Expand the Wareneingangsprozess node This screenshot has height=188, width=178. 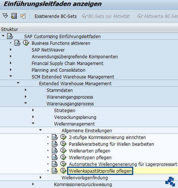click(x=26, y=97)
